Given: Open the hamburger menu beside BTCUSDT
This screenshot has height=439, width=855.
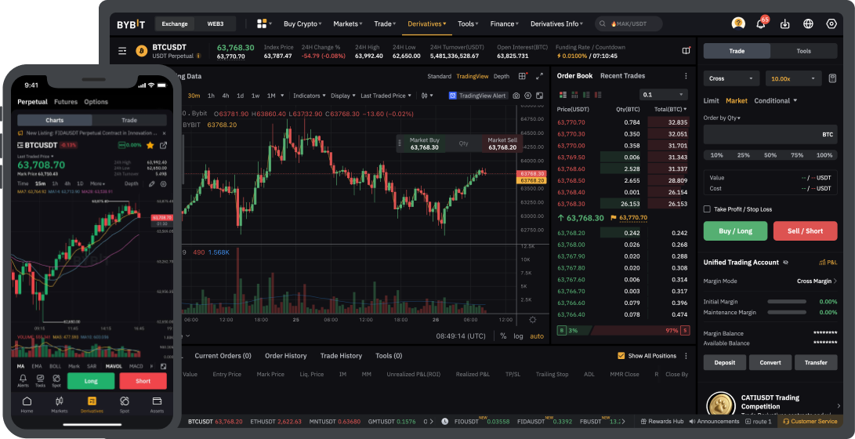Looking at the screenshot, I should tap(123, 51).
